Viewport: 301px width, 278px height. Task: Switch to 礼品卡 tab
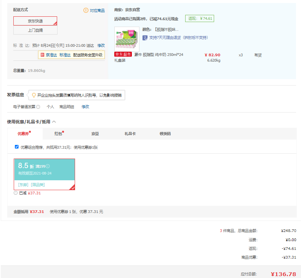point(130,133)
